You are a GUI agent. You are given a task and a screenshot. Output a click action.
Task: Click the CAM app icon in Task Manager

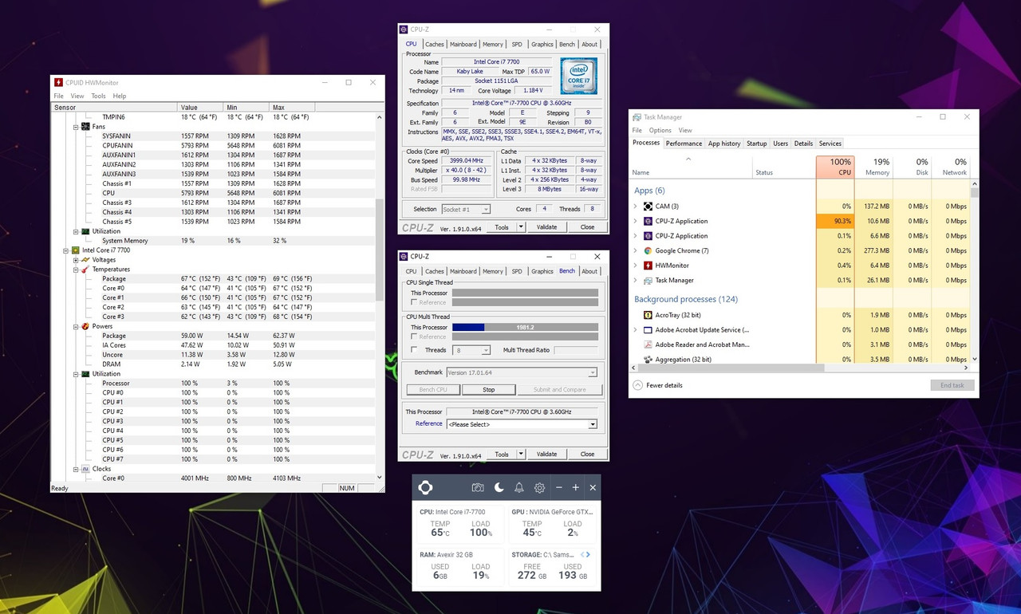[648, 207]
